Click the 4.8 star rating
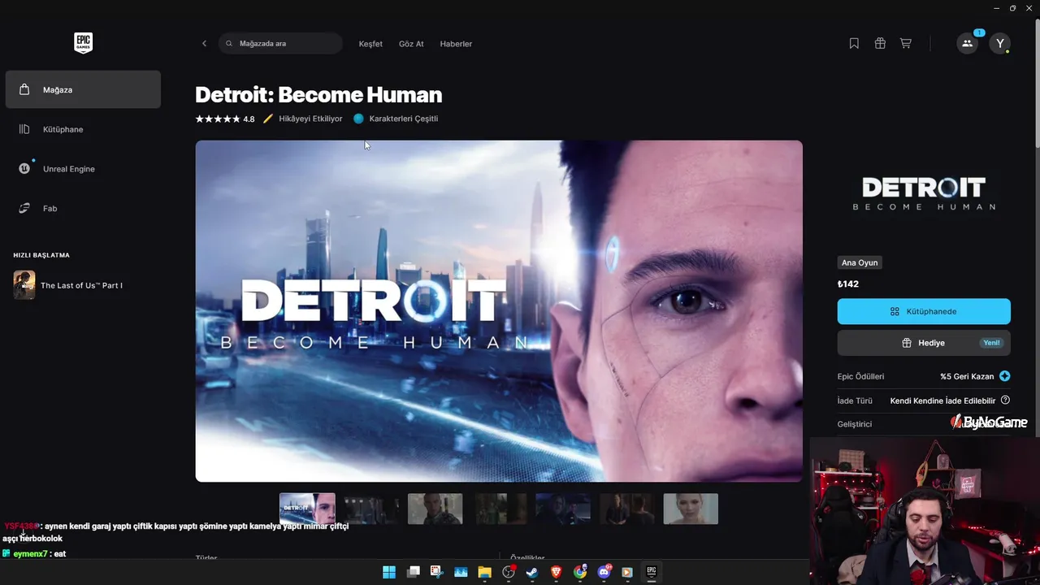Viewport: 1040px width, 585px height. [x=225, y=119]
